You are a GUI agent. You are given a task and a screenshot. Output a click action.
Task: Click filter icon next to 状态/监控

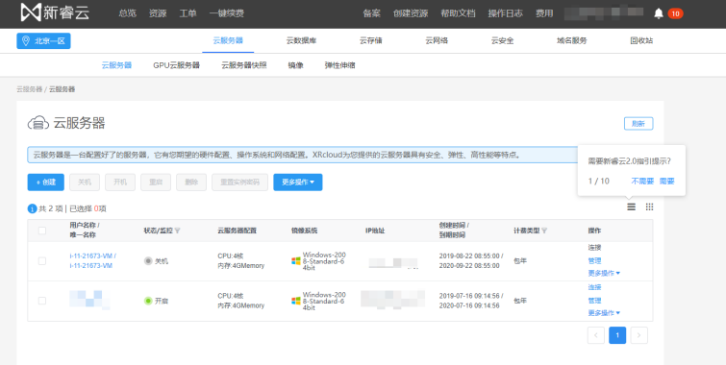(x=177, y=231)
